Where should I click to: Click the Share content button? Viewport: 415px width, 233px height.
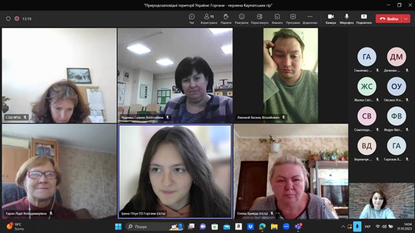coord(364,19)
